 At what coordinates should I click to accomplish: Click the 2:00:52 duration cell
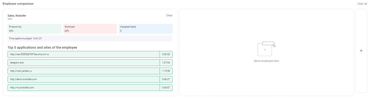[166, 54]
